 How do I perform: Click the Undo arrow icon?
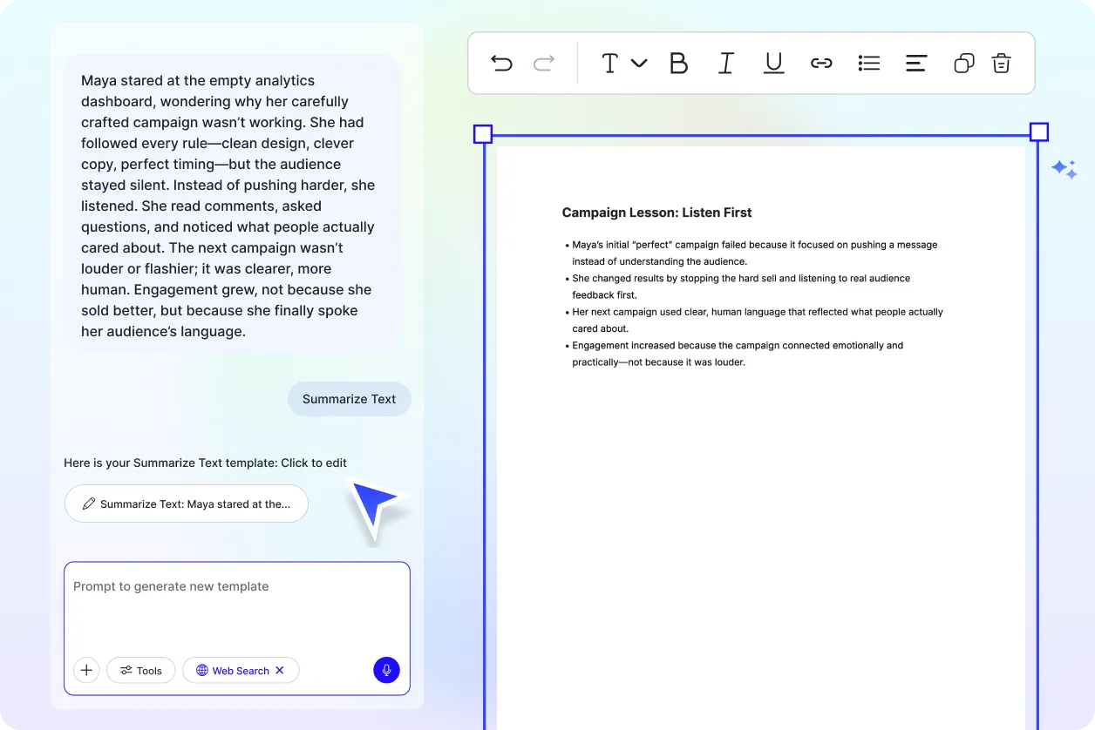pyautogui.click(x=501, y=63)
